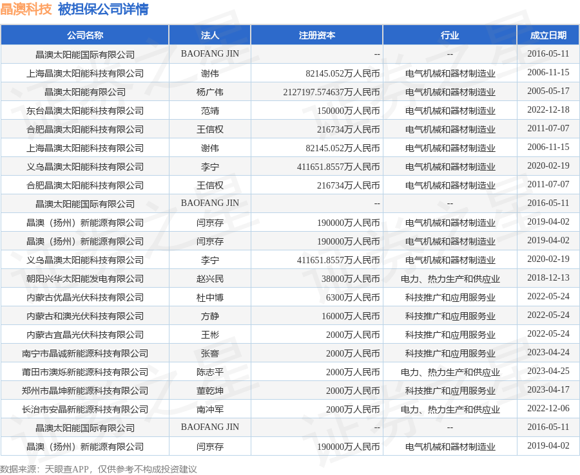Click legal person 赵兴民
The width and height of the screenshot is (580, 475).
(209, 279)
